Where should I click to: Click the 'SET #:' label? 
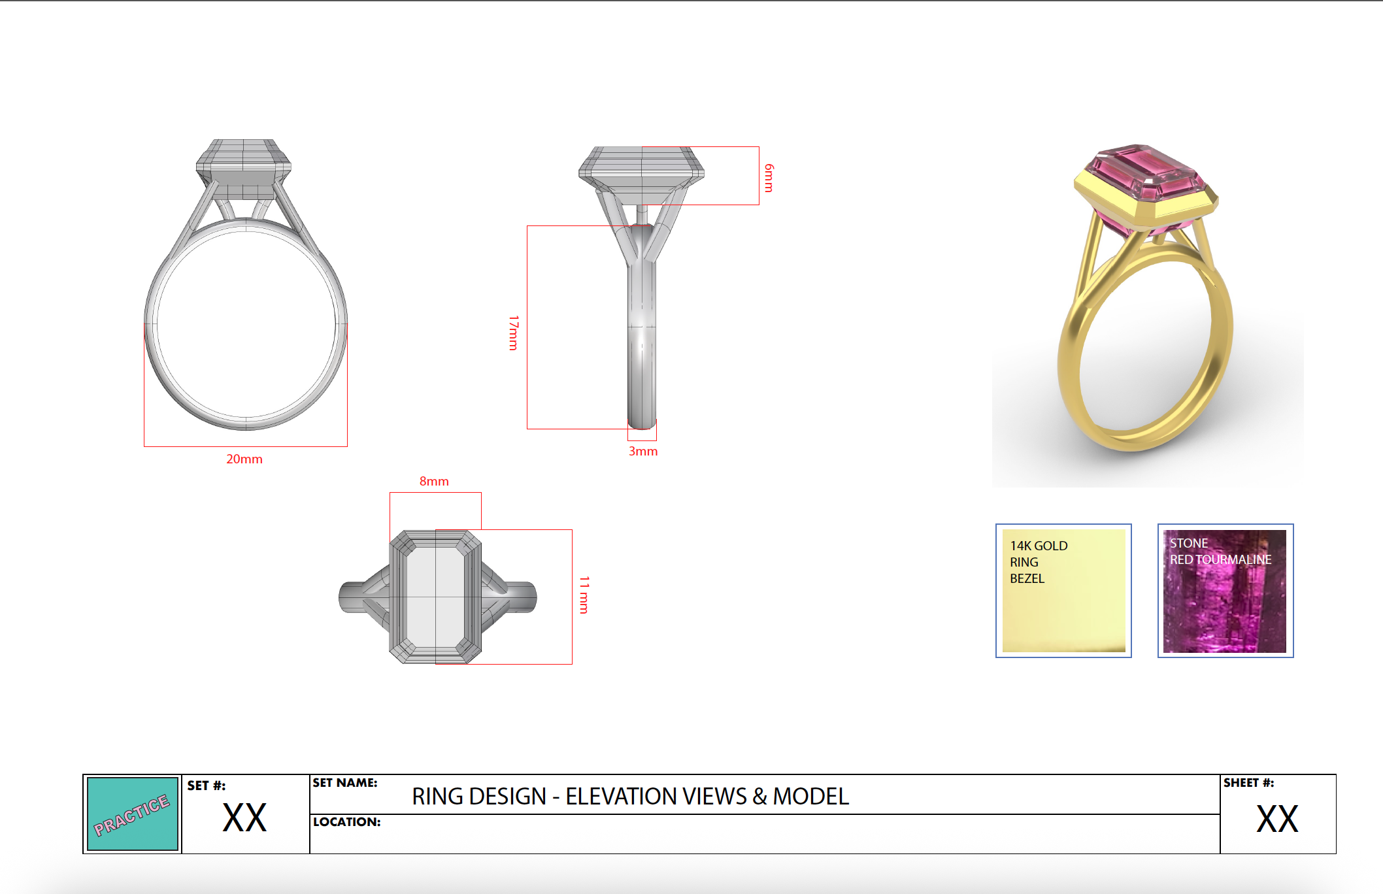click(207, 786)
